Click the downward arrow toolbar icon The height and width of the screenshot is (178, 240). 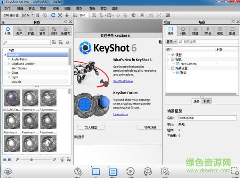click(x=67, y=15)
